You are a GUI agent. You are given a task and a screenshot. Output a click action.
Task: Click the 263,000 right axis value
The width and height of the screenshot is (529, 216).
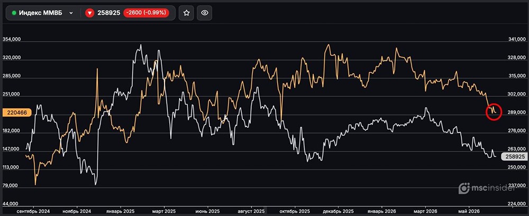[517, 149]
